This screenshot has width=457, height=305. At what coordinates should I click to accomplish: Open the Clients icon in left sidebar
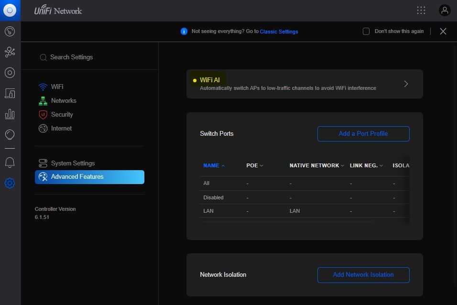click(10, 93)
